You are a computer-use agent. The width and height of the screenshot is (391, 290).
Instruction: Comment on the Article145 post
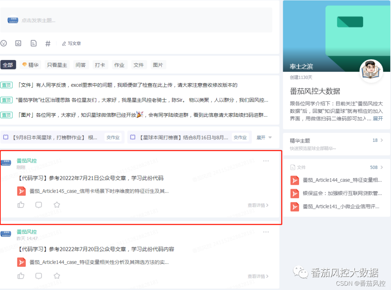[x=39, y=205]
